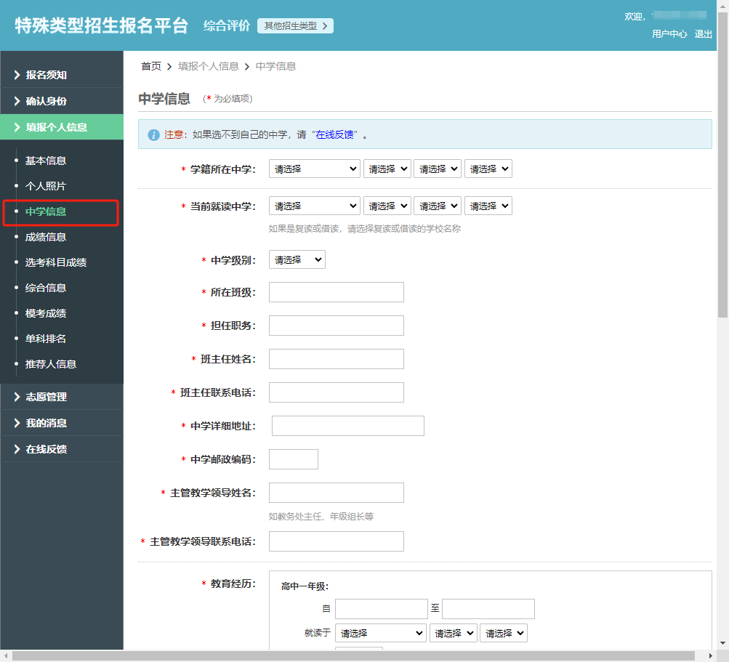The width and height of the screenshot is (729, 662).
Task: Click scroll down arrow at right edge
Action: 722,644
